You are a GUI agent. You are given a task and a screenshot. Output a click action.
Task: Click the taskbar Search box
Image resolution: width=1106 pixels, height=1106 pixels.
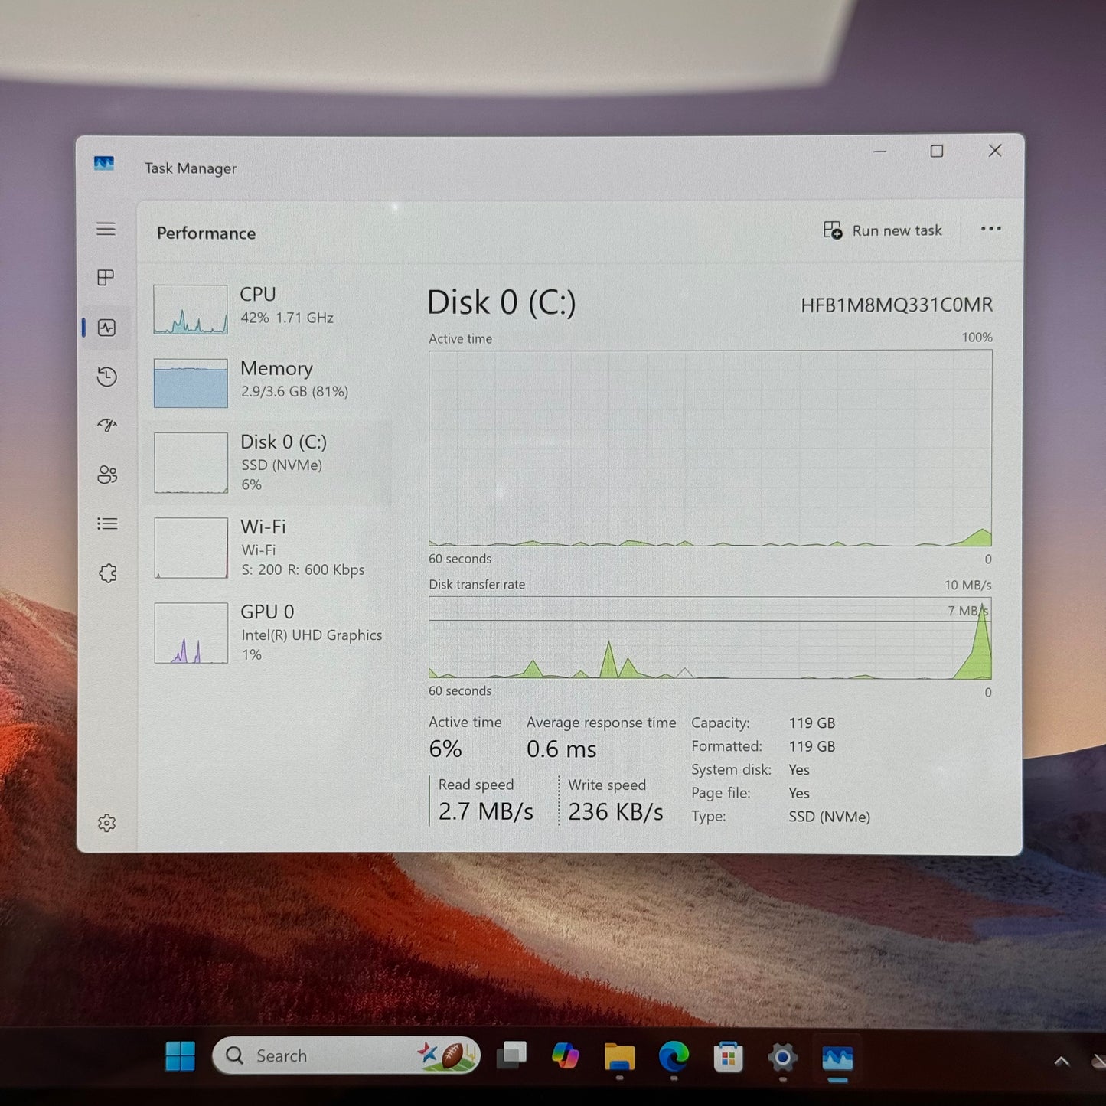tap(346, 1055)
